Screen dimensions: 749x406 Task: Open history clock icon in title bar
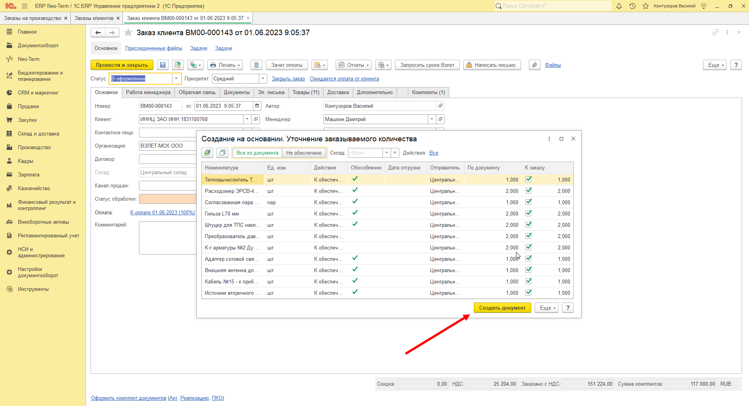[x=632, y=6]
